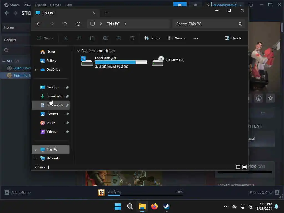This screenshot has width=284, height=213.
Task: Open the Friends menu in Steam
Action: (x=40, y=5)
